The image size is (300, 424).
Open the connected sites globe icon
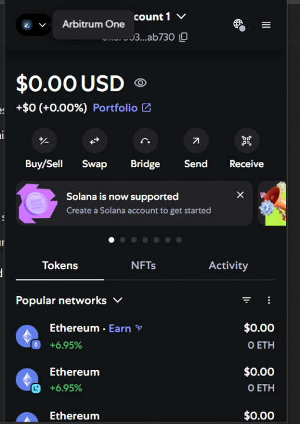(239, 25)
